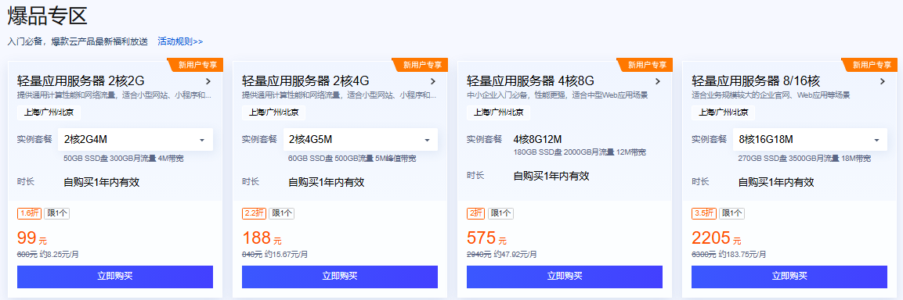The width and height of the screenshot is (903, 300).
Task: Click 270GB SSD盘 3500GB月流量 18M带宽 text
Action: coord(804,159)
